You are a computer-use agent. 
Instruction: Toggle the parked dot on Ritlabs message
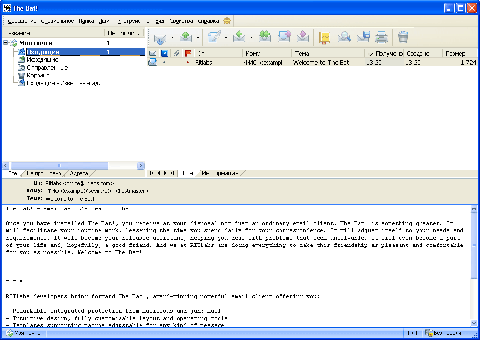(164, 62)
